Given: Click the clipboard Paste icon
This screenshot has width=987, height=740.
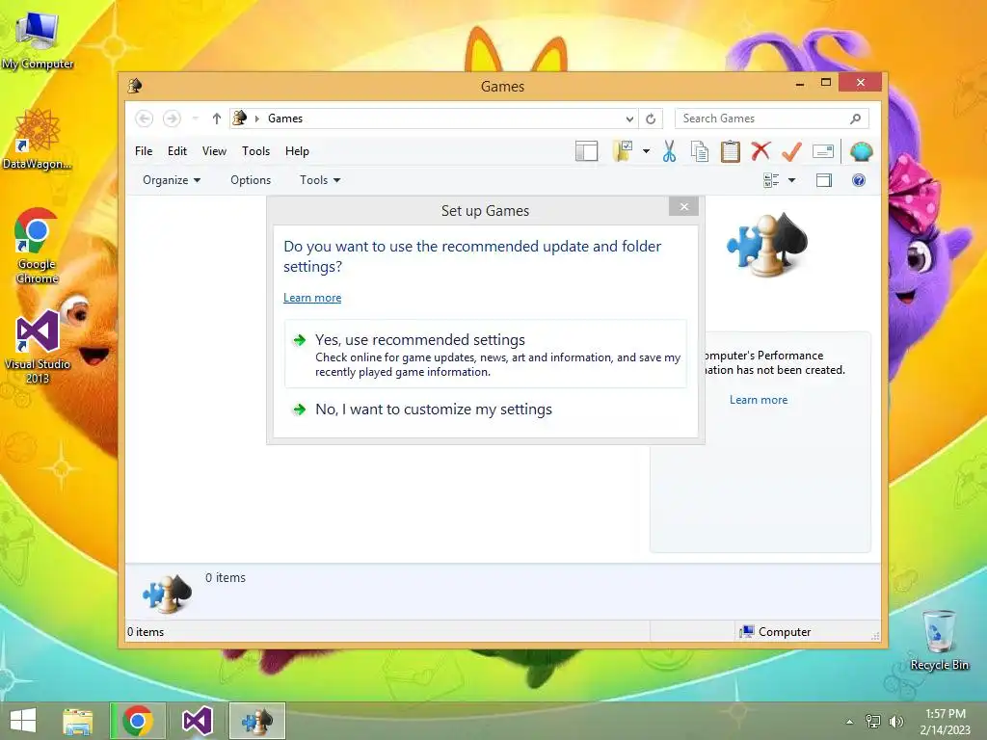Looking at the screenshot, I should click(731, 151).
